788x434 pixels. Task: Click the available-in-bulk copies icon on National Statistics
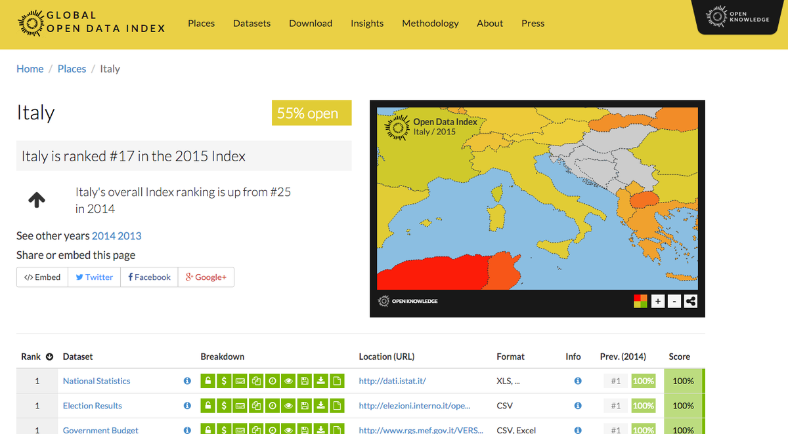point(256,380)
